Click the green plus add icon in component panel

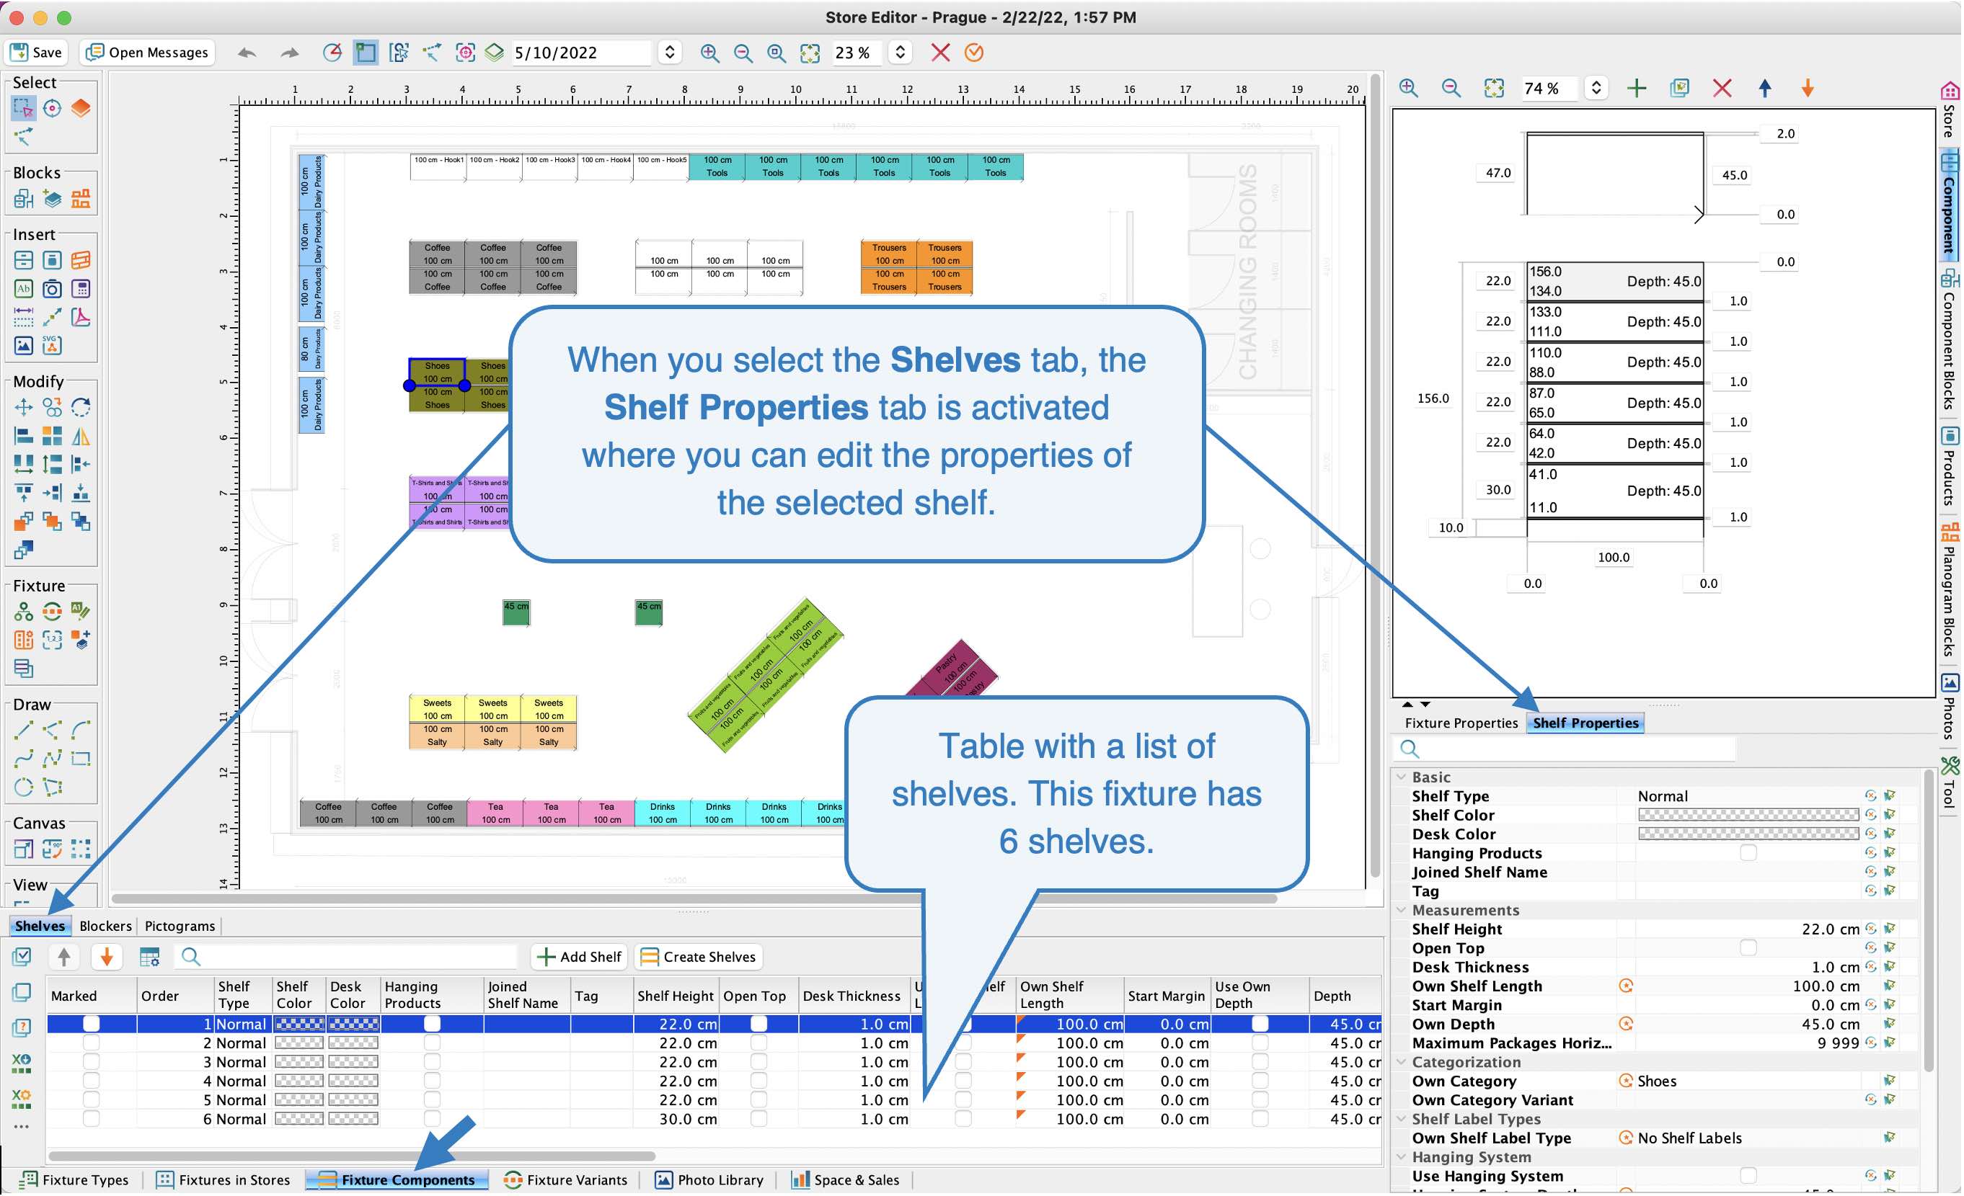point(1637,88)
